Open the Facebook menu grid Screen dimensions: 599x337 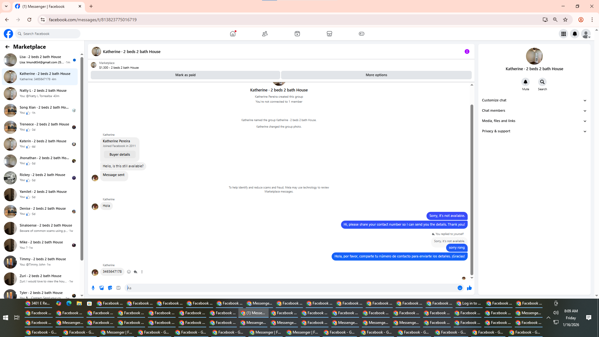click(x=563, y=34)
